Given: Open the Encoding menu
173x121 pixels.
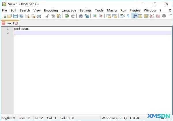Looking at the screenshot, I should (51, 10).
